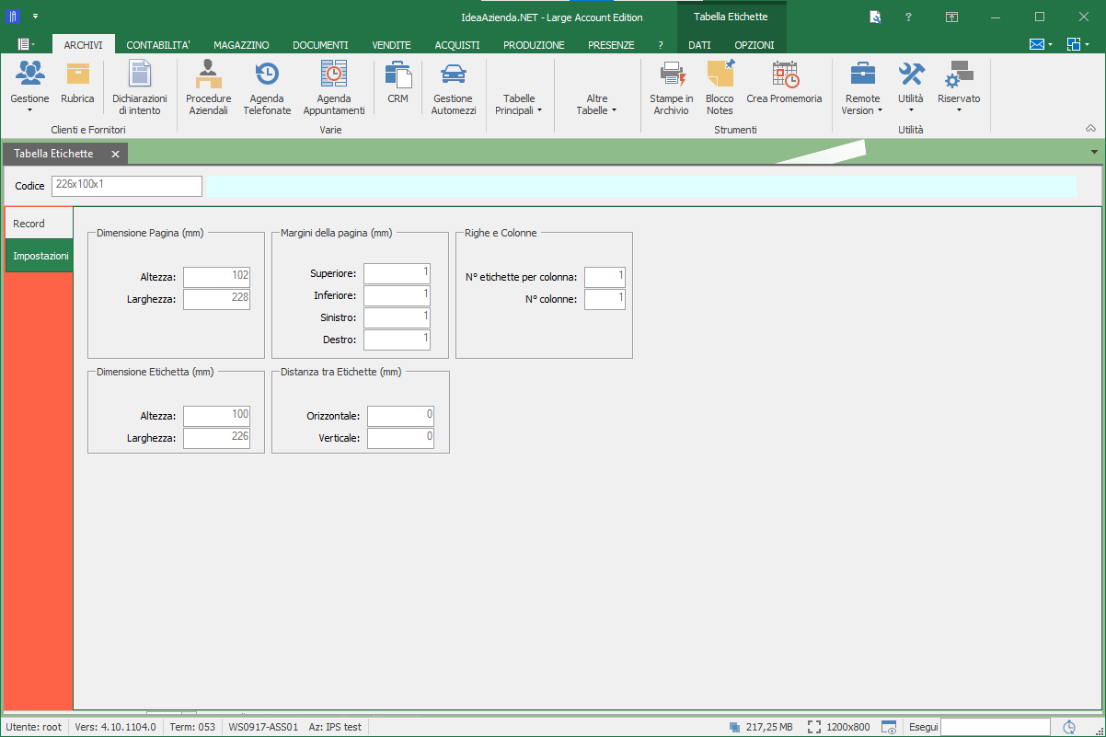
Task: Open the MAGAZZINO ribbon tab
Action: (x=241, y=44)
